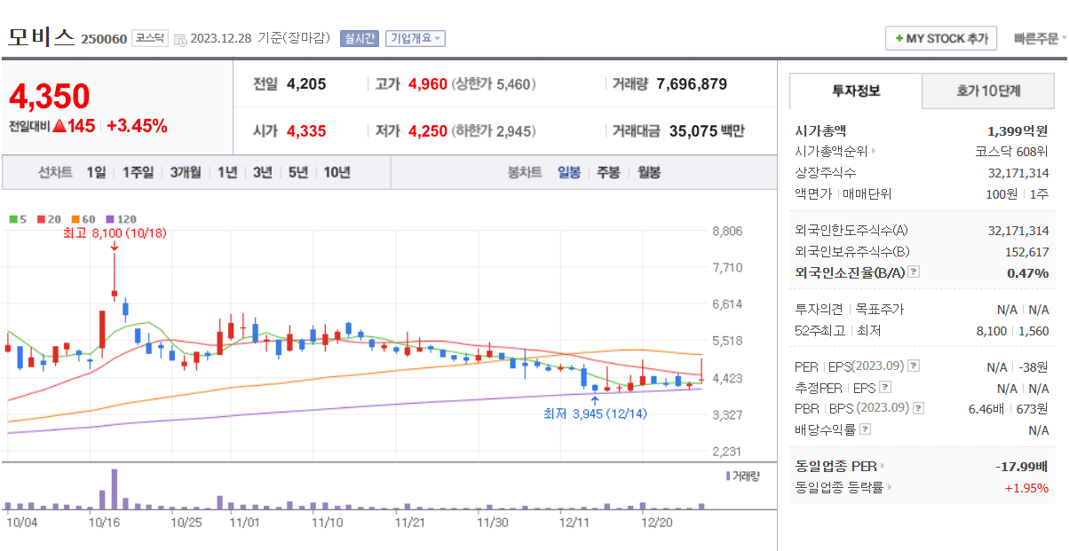Image resolution: width=1069 pixels, height=551 pixels.
Task: Click the +3.45% change value
Action: click(137, 126)
